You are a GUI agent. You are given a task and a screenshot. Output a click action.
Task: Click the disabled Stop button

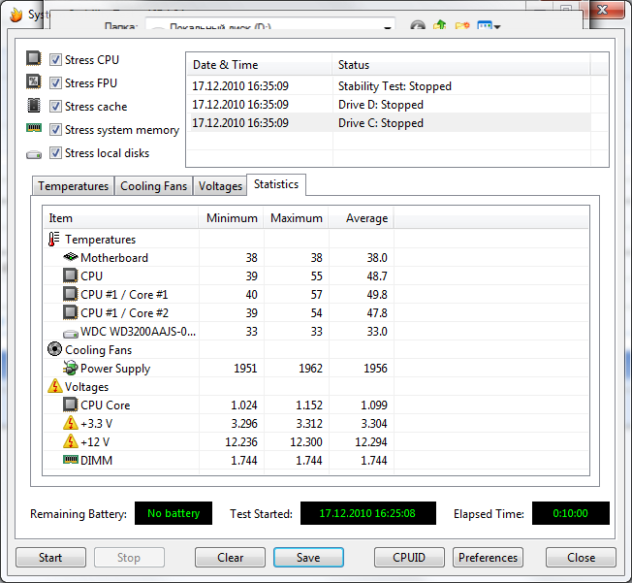(x=129, y=558)
